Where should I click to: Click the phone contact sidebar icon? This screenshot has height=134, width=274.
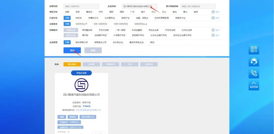(254, 73)
